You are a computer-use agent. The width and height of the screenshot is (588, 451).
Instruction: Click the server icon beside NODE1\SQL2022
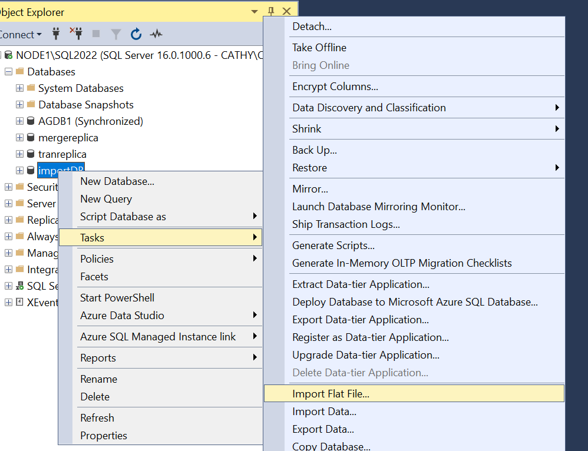[x=8, y=55]
